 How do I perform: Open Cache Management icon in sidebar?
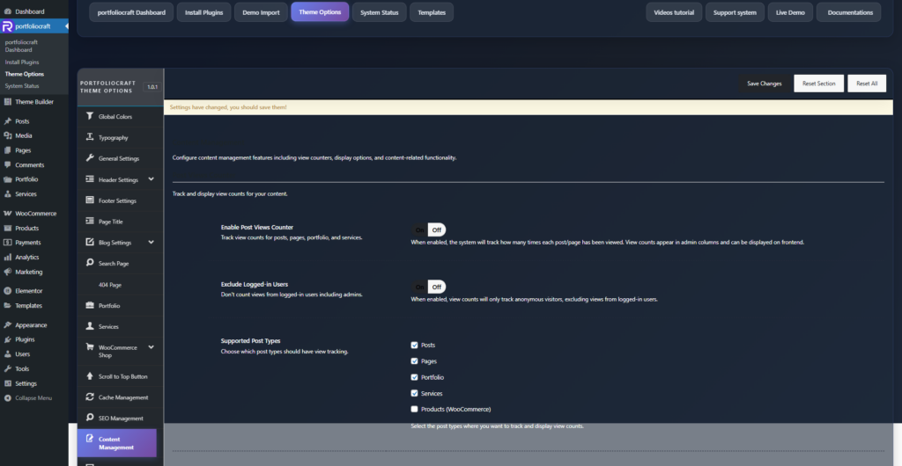pos(90,397)
